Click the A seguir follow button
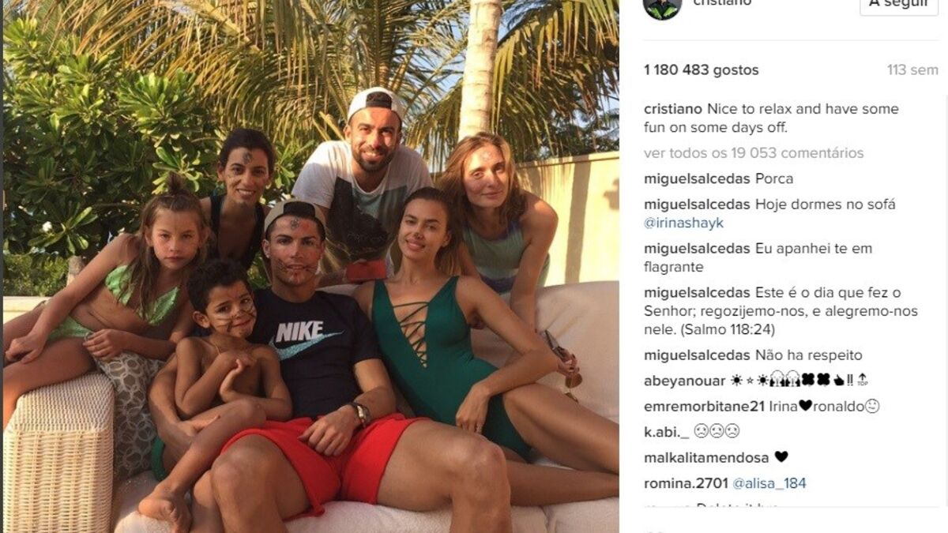The height and width of the screenshot is (533, 948). coord(898,6)
